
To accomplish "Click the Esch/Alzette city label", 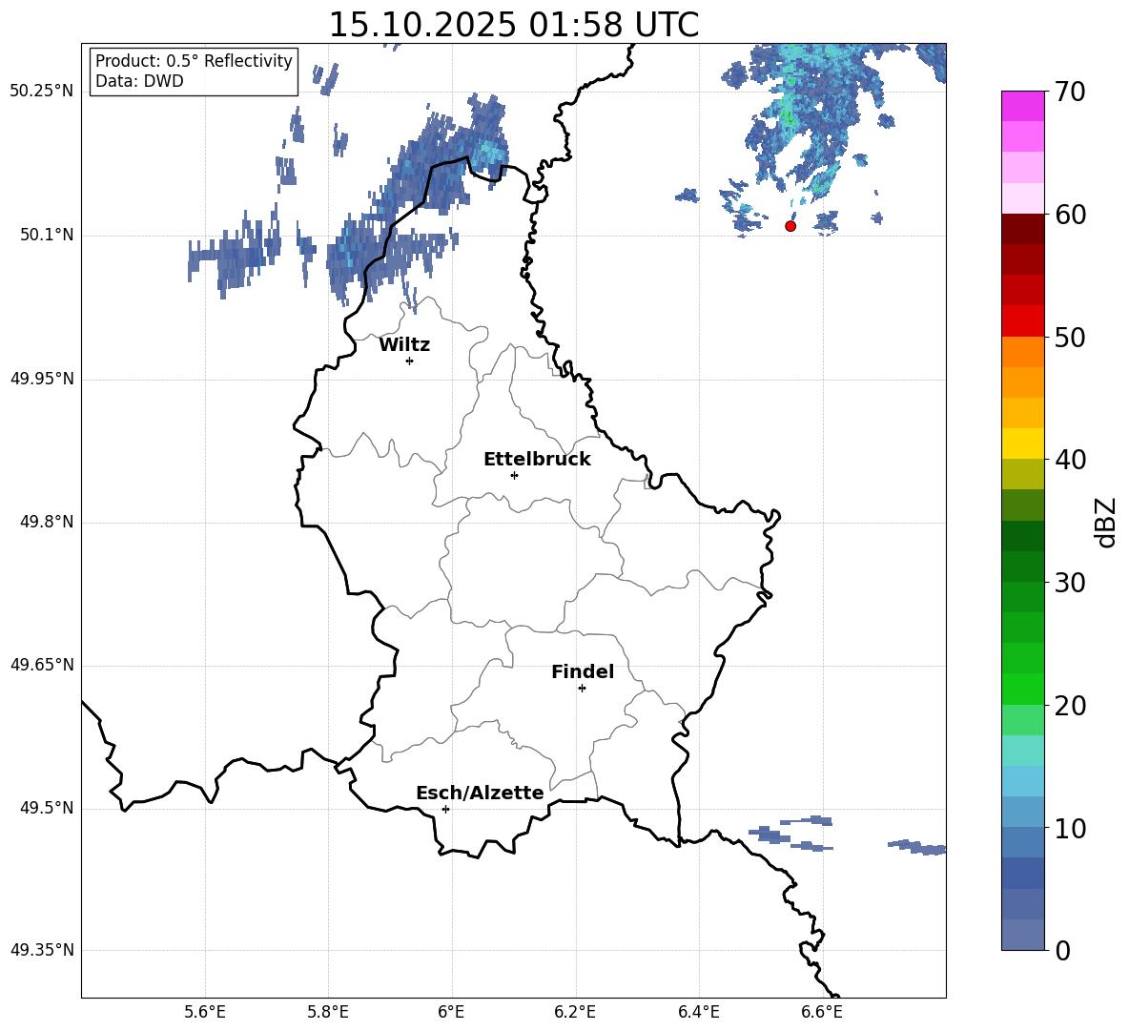I will click(480, 793).
